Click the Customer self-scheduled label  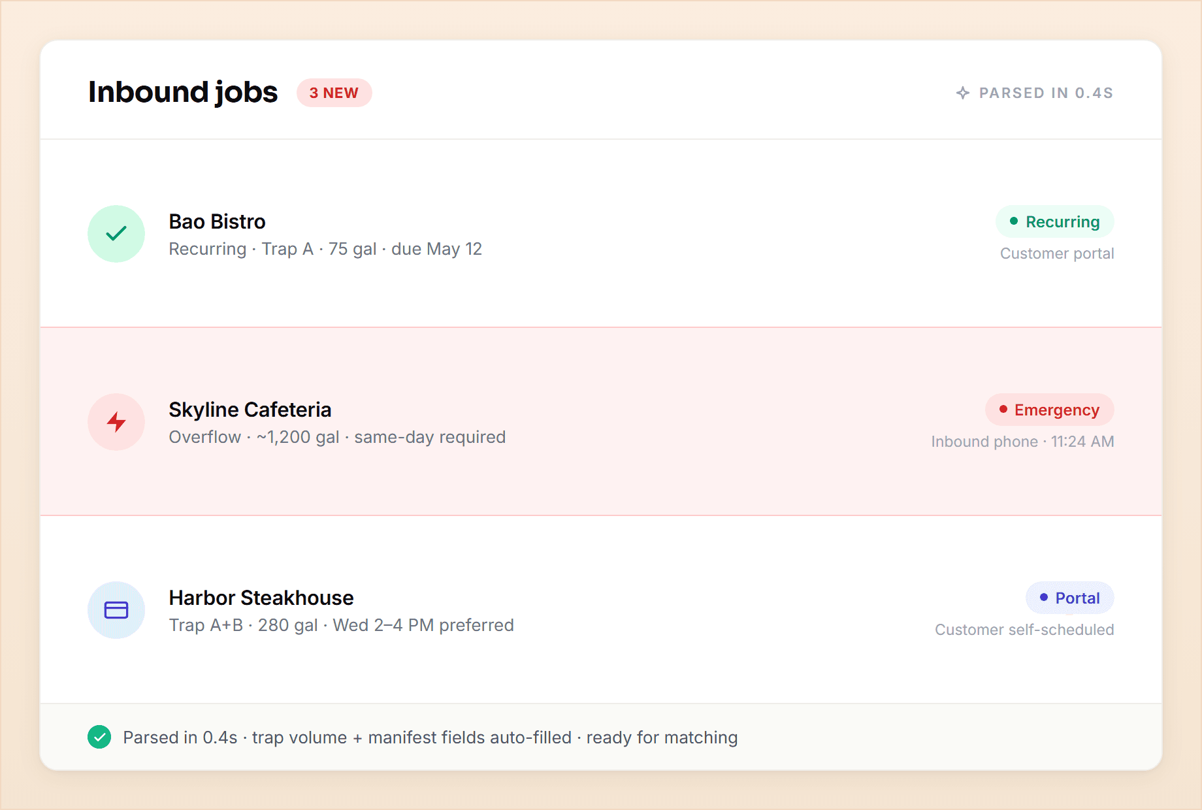[x=1024, y=630]
